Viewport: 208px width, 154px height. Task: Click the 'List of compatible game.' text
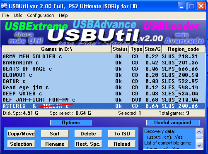[168, 143]
